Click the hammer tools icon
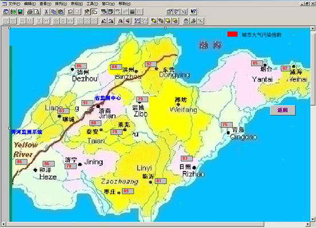The height and width of the screenshot is (228, 316). point(87,11)
